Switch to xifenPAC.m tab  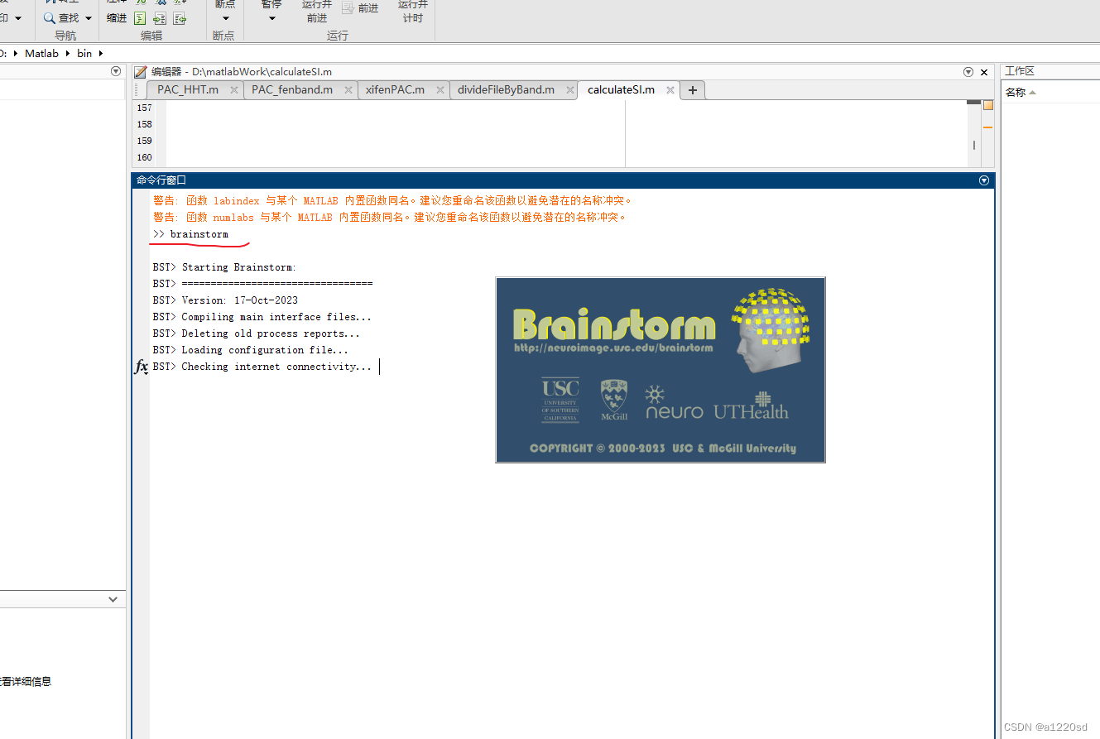point(395,89)
